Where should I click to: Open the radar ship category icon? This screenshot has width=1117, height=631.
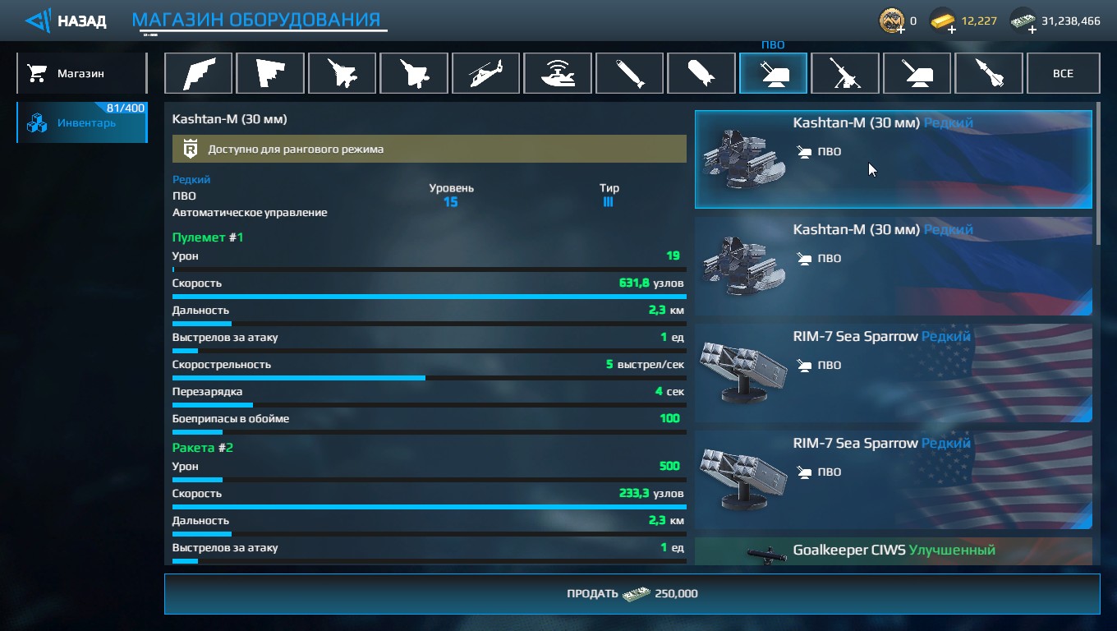click(558, 73)
